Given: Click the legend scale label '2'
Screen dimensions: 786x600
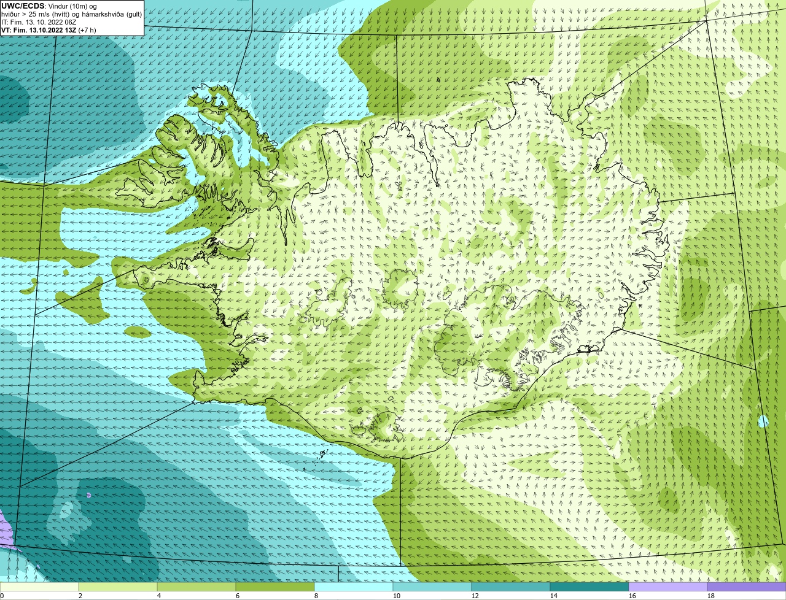Looking at the screenshot, I should [x=80, y=596].
